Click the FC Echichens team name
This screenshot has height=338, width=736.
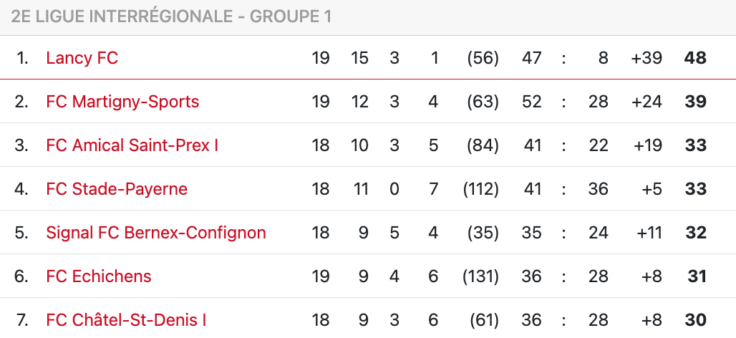99,276
